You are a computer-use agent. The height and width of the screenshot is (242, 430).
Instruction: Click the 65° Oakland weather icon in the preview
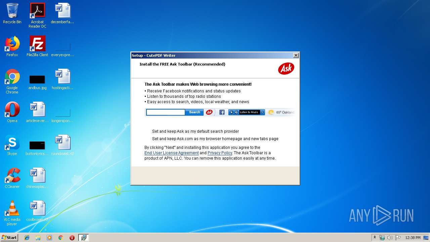pos(271,112)
